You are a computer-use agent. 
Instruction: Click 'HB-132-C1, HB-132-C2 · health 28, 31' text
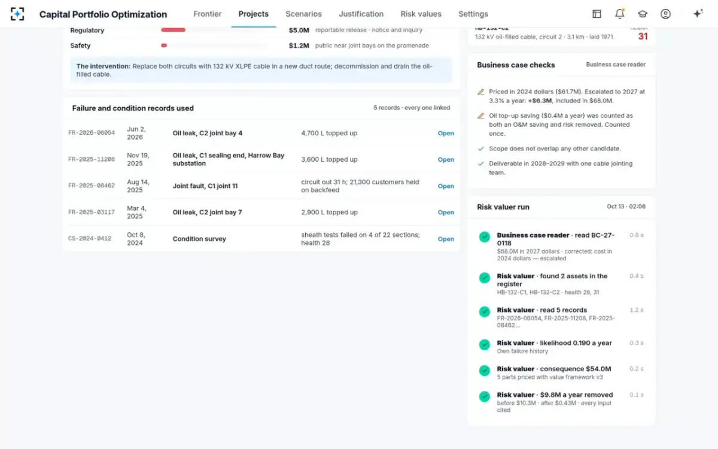(x=548, y=292)
